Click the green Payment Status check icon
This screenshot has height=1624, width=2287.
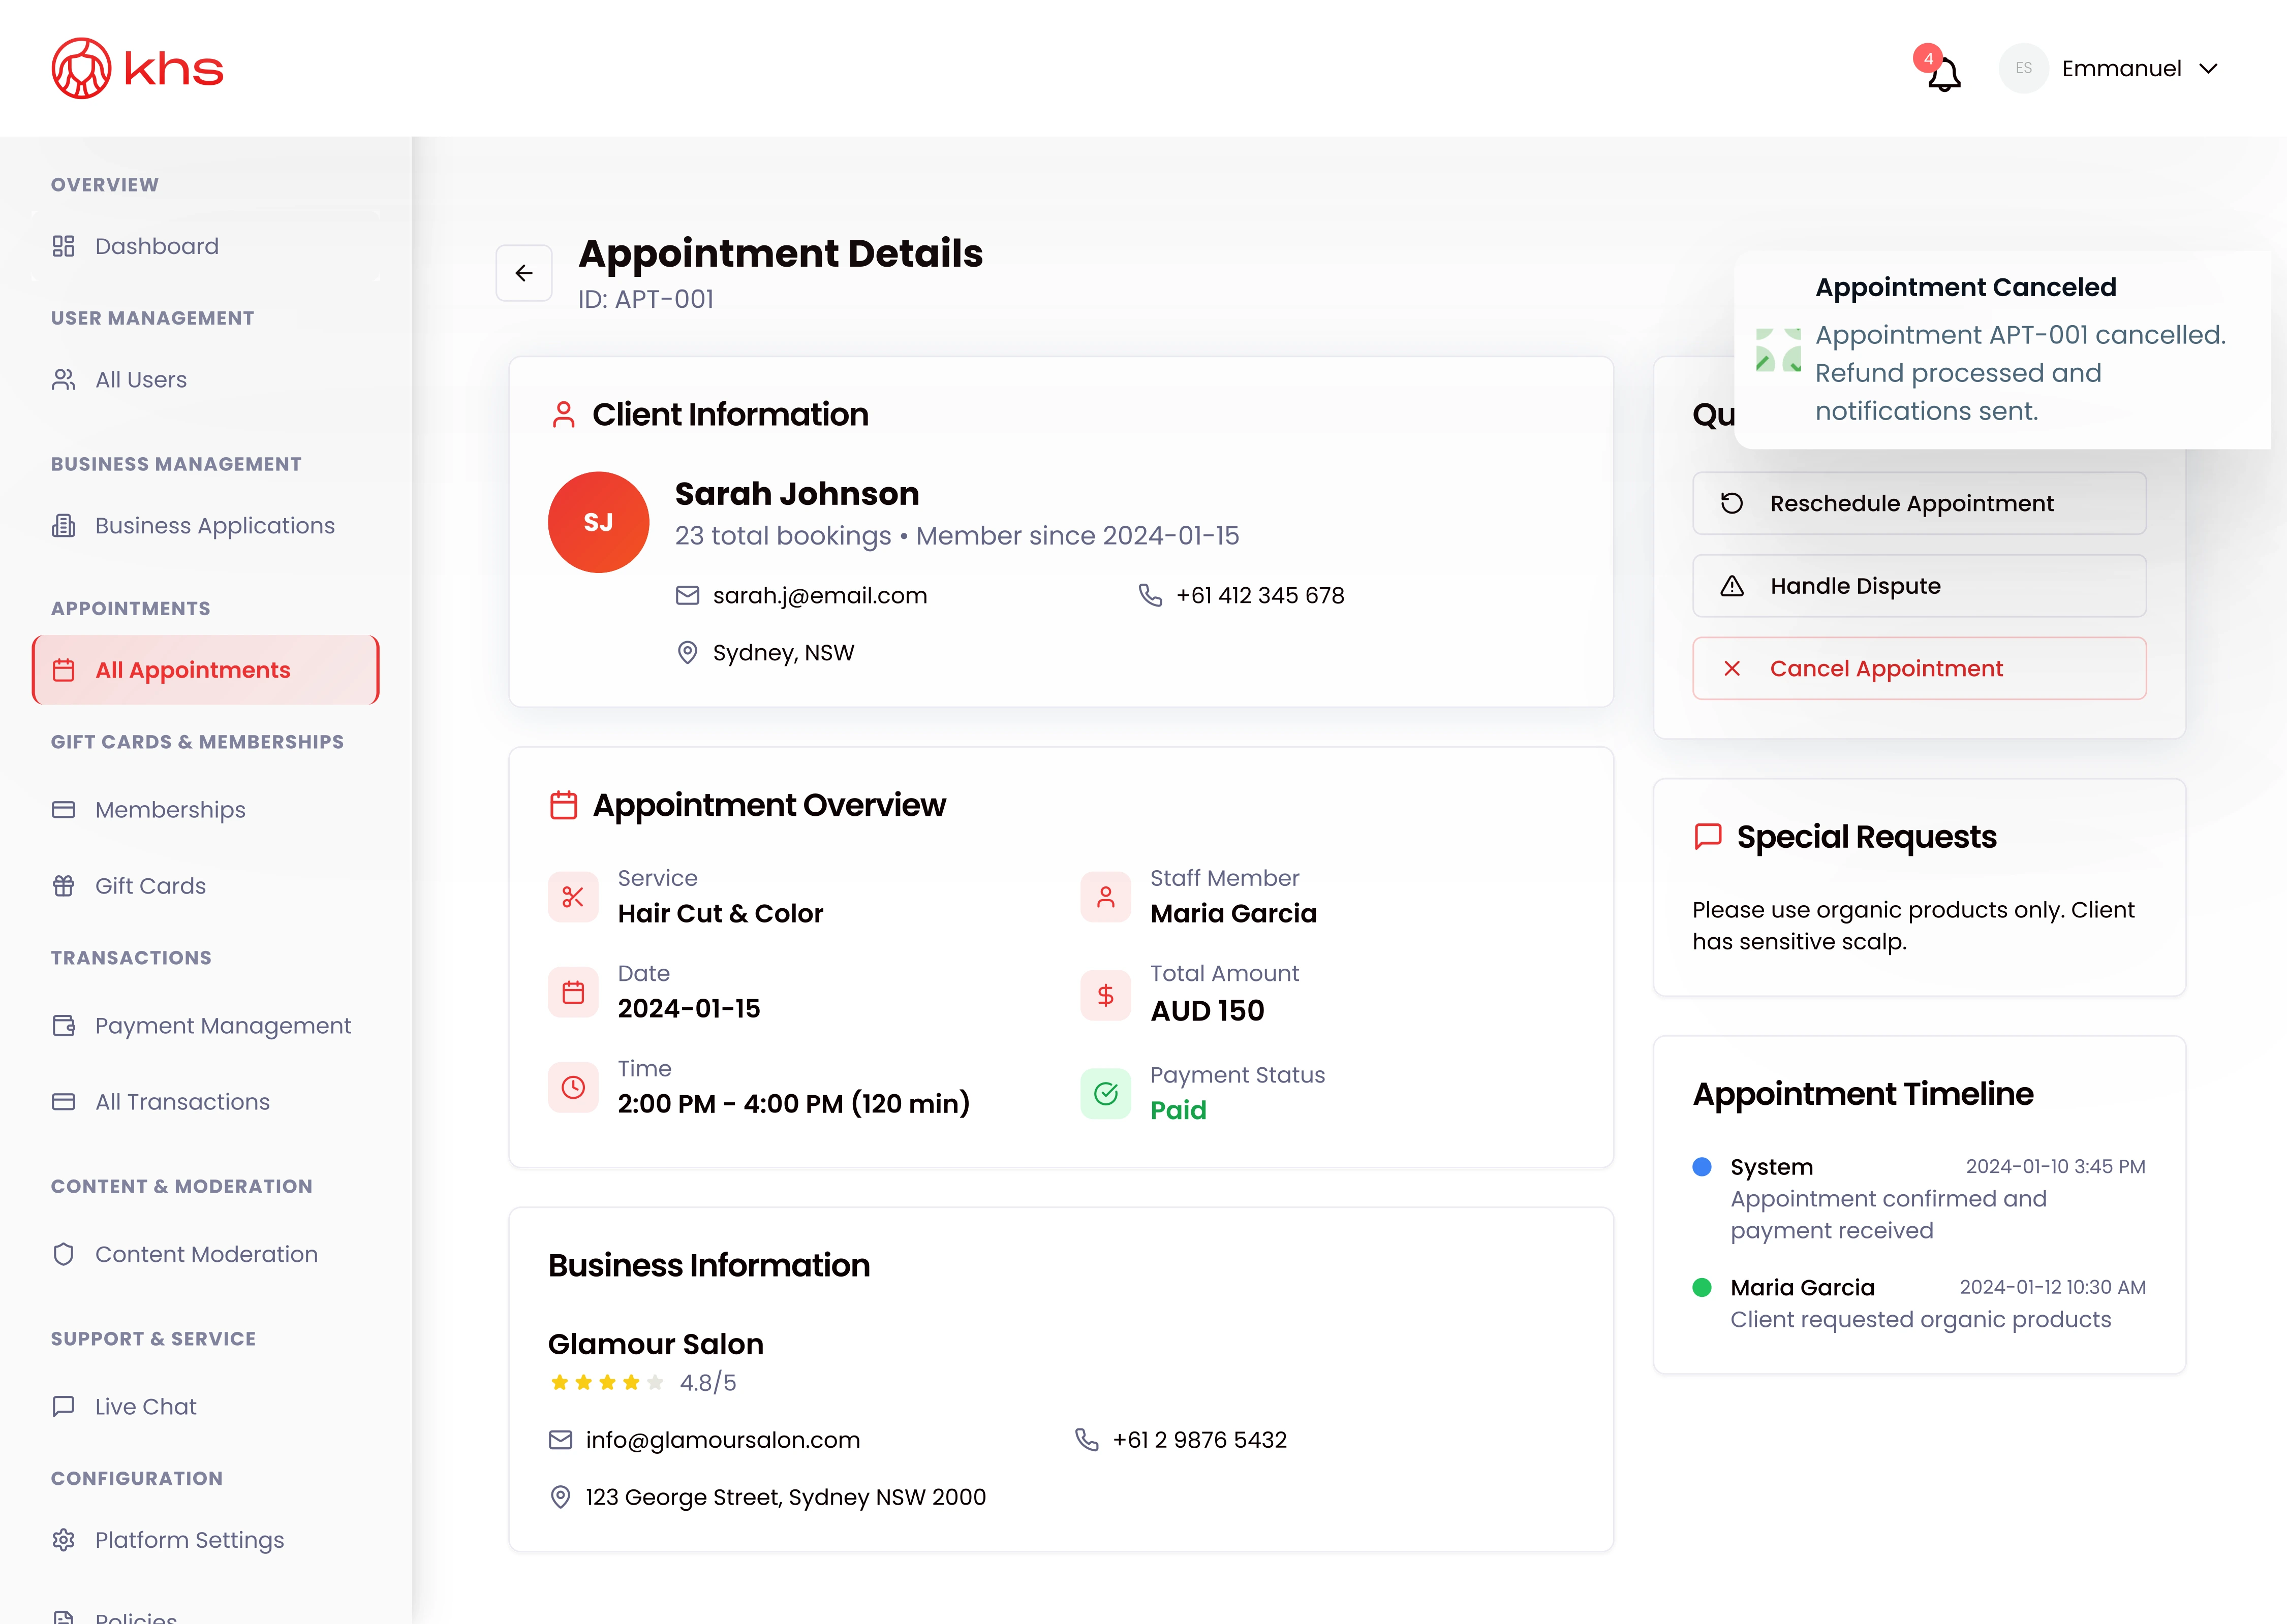[x=1105, y=1093]
